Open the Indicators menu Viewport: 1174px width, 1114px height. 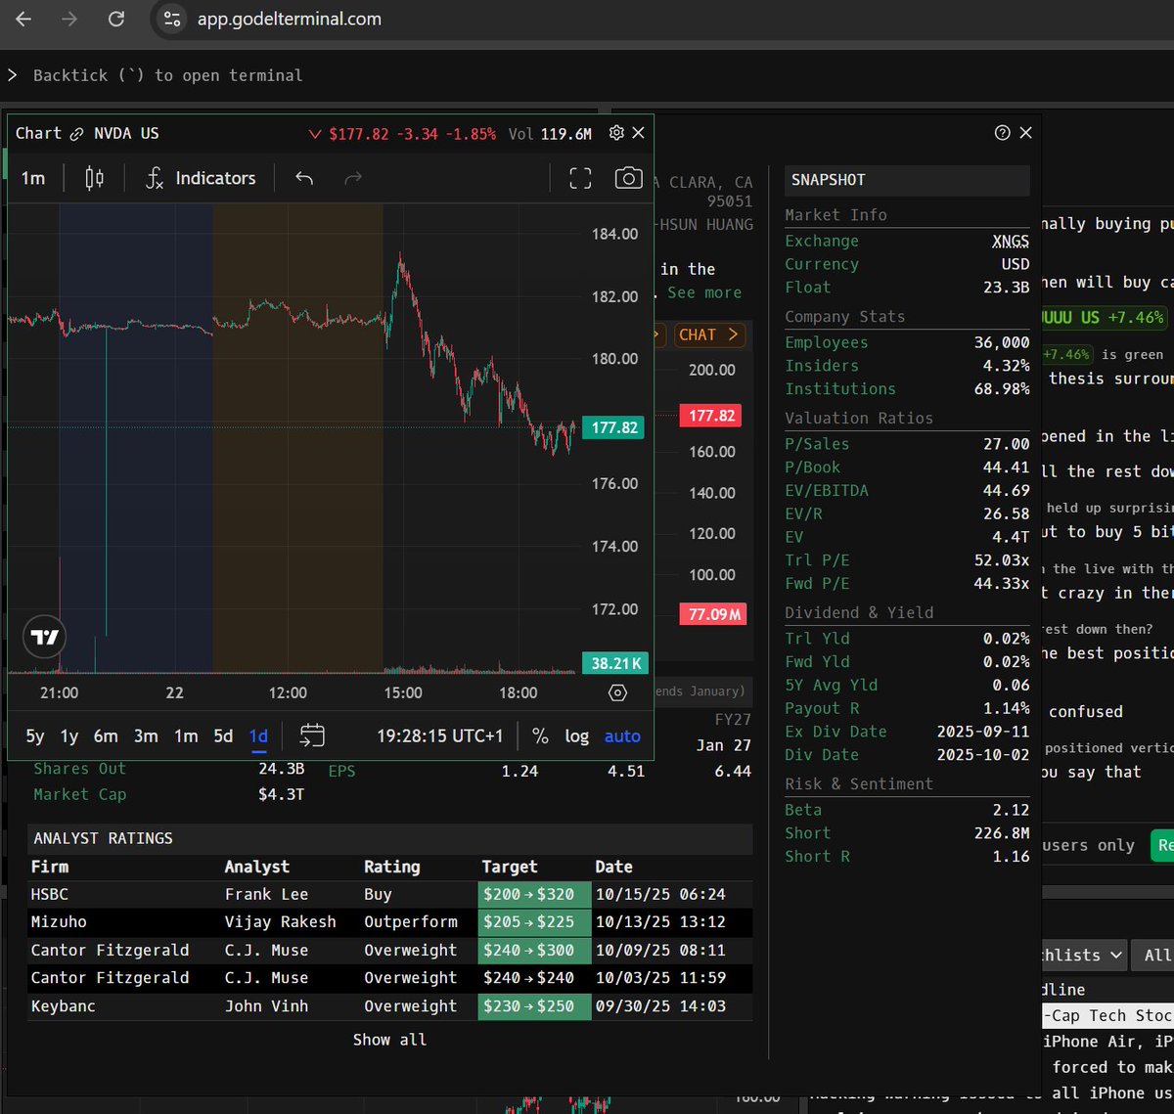[x=201, y=178]
